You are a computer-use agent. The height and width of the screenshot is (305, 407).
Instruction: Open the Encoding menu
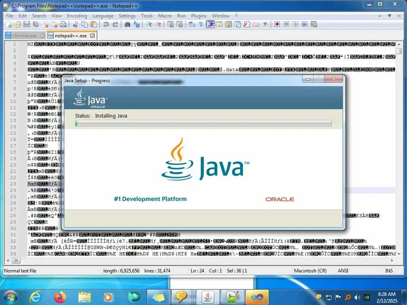click(x=77, y=16)
